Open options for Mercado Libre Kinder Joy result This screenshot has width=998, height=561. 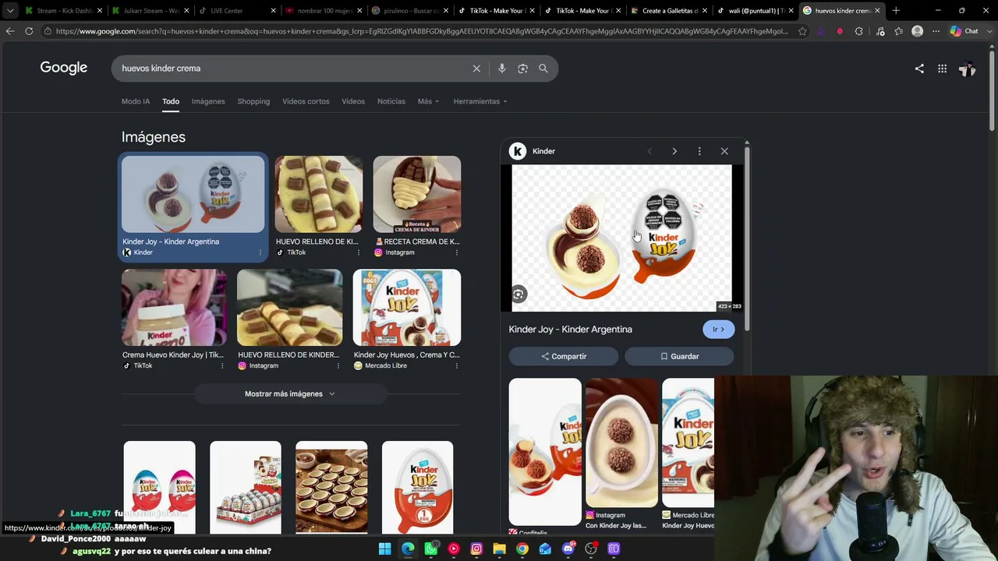pyautogui.click(x=457, y=365)
